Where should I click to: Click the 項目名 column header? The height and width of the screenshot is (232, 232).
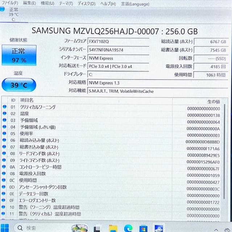pos(27,100)
